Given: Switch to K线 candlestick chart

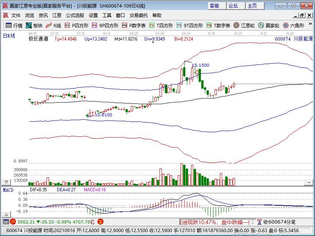Looking at the screenshot, I should (53, 25).
